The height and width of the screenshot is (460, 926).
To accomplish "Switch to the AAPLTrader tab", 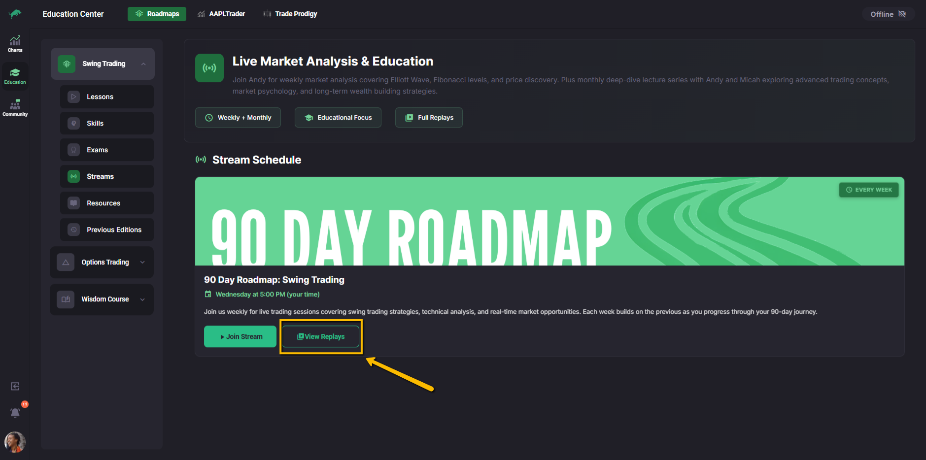I will pyautogui.click(x=221, y=14).
